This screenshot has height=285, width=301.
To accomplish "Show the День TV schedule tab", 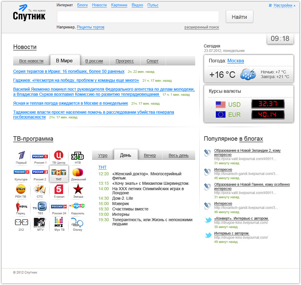I will point(125,155).
